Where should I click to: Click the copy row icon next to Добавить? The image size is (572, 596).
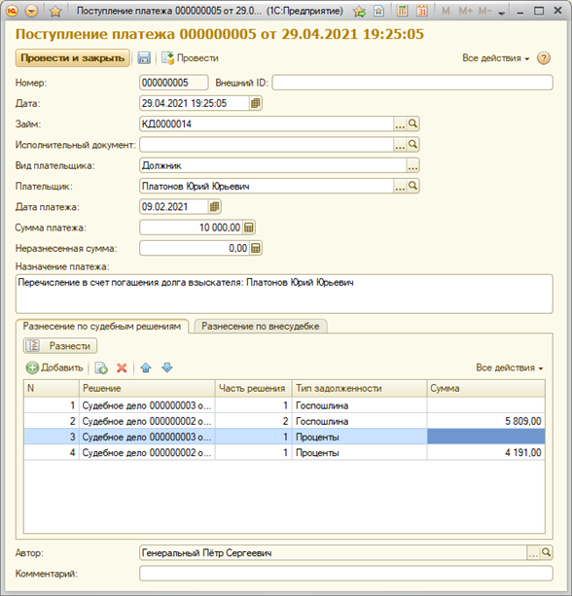101,368
